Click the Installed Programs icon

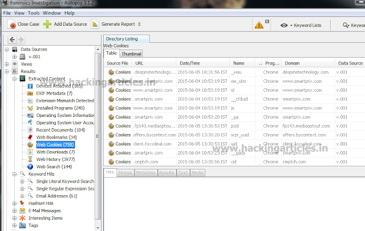coord(30,108)
